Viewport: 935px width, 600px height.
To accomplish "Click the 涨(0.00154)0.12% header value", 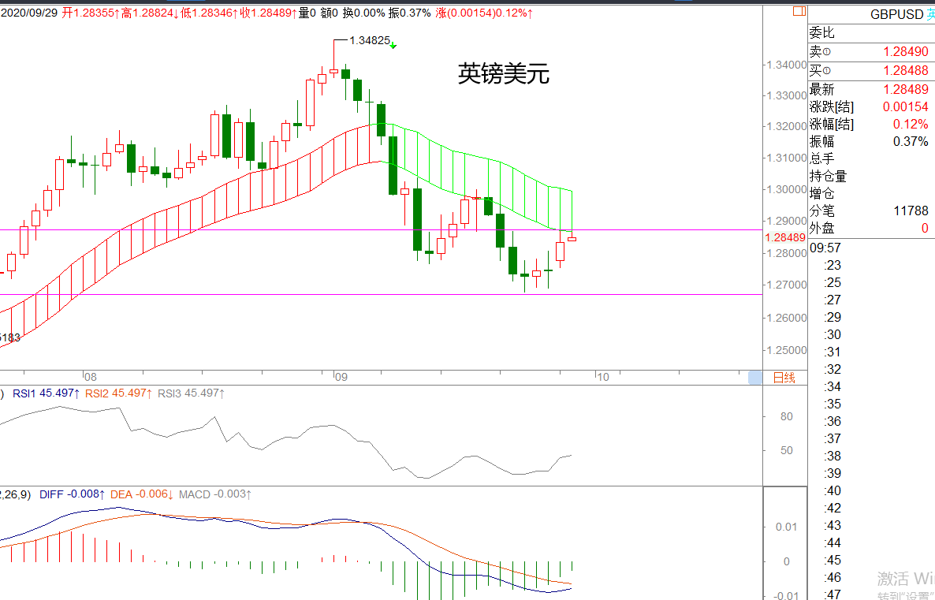I will [484, 13].
